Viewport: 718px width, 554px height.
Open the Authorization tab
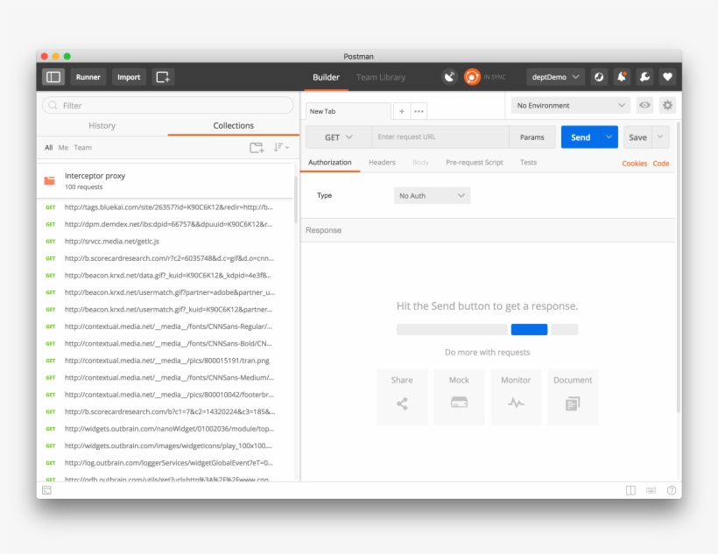[330, 163]
